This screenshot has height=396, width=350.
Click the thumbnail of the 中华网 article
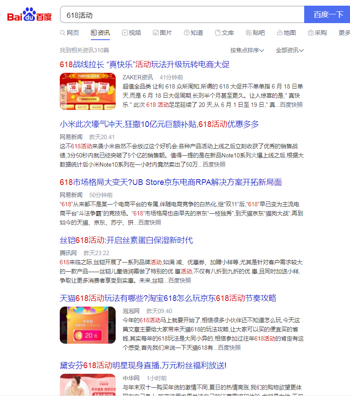(88, 385)
